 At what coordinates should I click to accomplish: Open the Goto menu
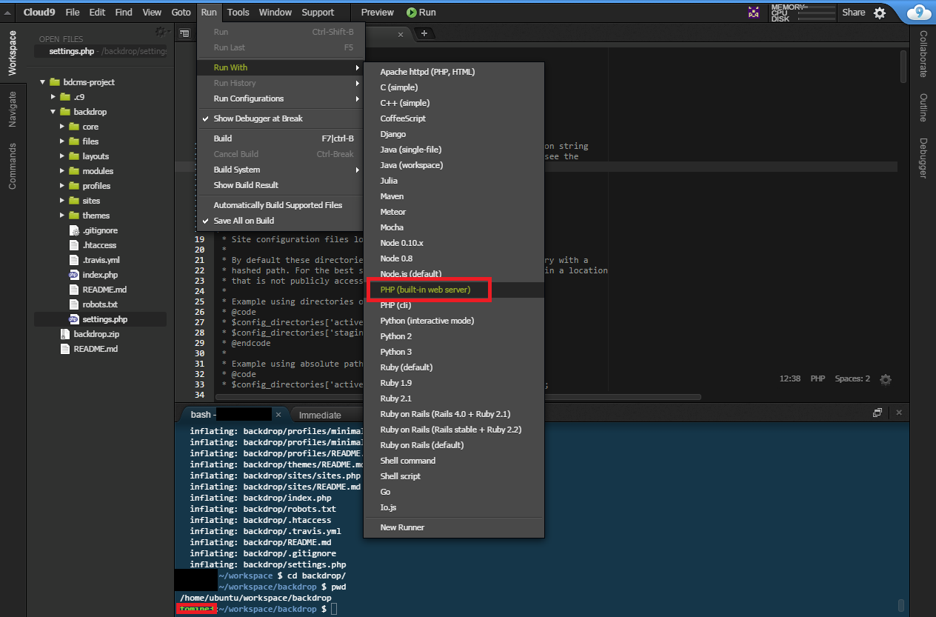coord(181,12)
